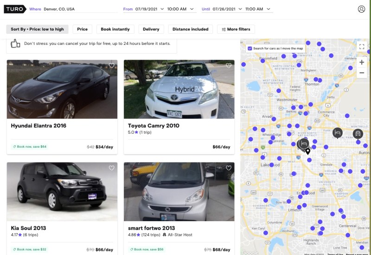Open the Hyundai Elantra 2016 listing title
This screenshot has width=371, height=255.
38,125
